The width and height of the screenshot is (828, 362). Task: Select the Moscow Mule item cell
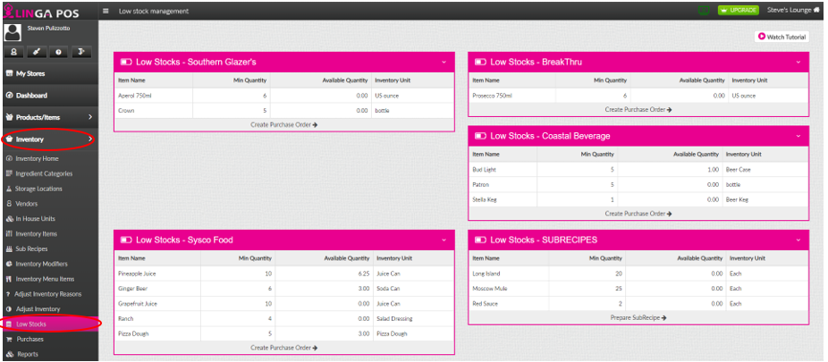[x=509, y=289]
